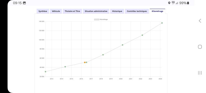The image size is (206, 93).
Task: Select the last data point in 2024
Action: pyautogui.click(x=162, y=23)
